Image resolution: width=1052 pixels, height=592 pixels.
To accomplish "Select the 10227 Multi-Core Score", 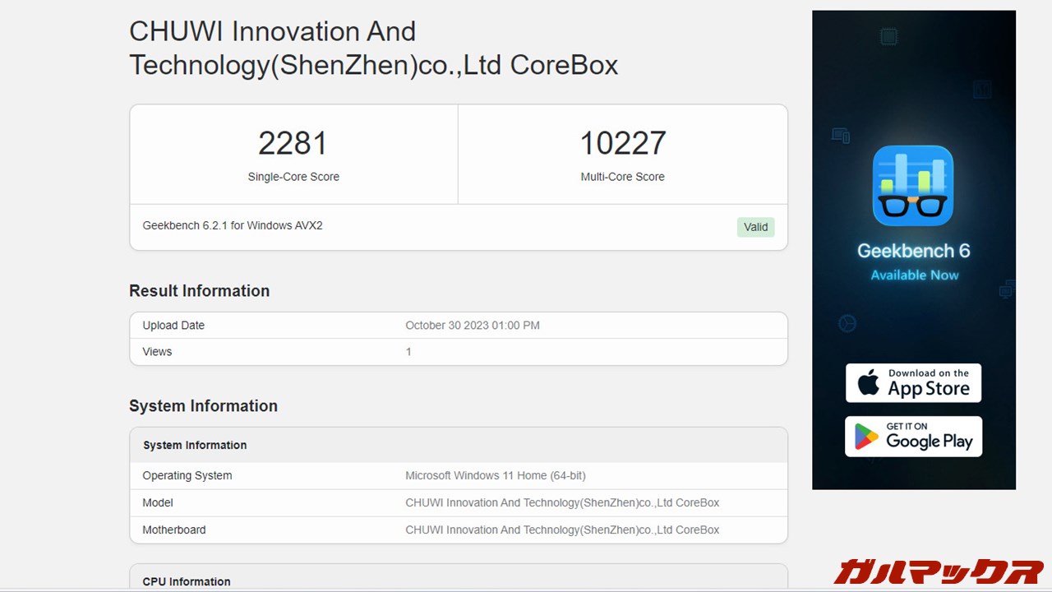I will click(x=622, y=143).
